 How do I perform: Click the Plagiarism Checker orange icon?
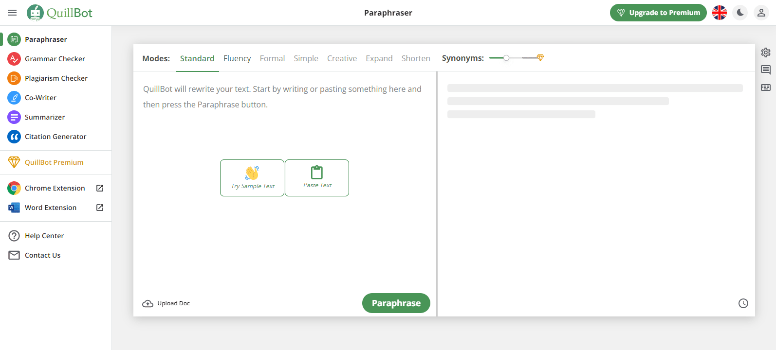[x=14, y=78]
